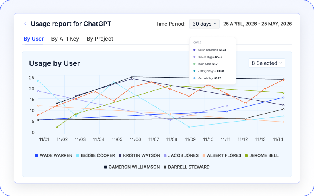This screenshot has width=314, height=196.
Task: Click the Ryan Allen $1.71 tooltip row
Action: [206, 64]
